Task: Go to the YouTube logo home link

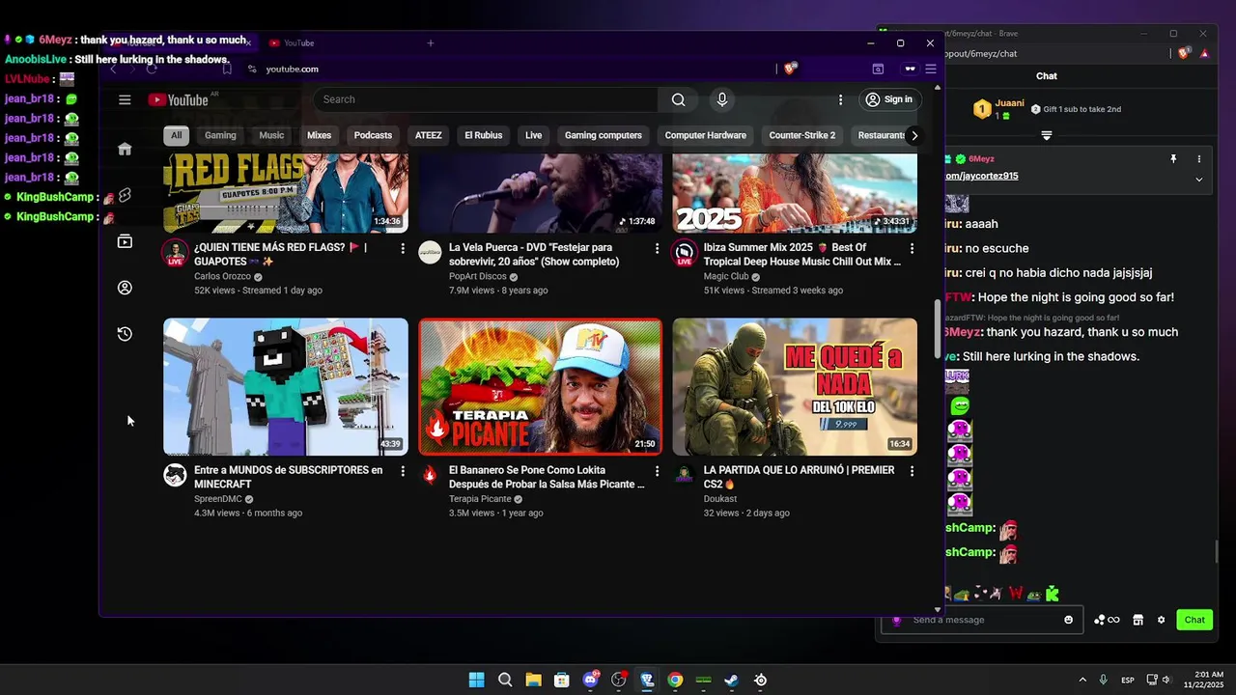Action: coord(179,99)
